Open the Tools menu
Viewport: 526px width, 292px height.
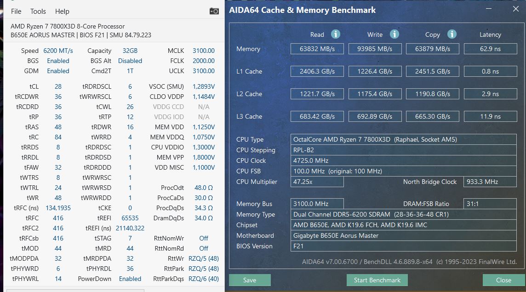[x=38, y=11]
